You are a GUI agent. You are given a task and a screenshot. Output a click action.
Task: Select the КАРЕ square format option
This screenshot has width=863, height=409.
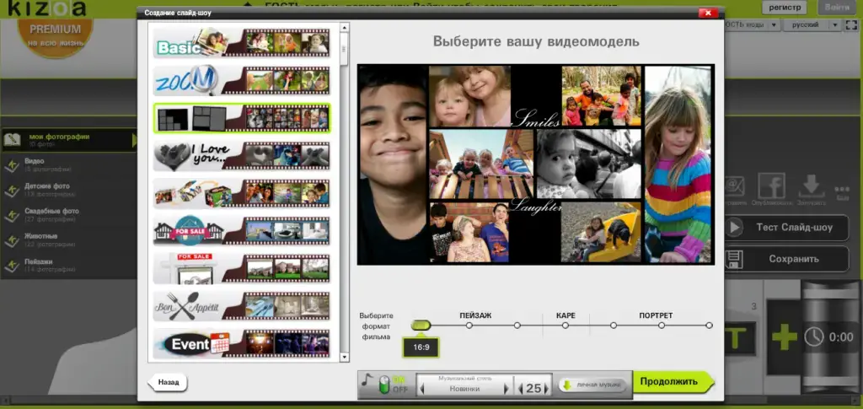pyautogui.click(x=566, y=325)
